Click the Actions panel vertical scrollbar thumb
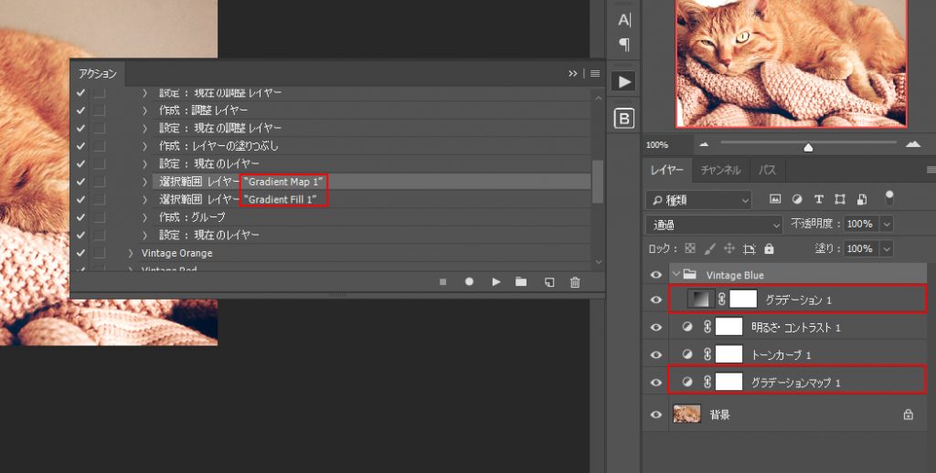This screenshot has width=936, height=473. (x=598, y=182)
